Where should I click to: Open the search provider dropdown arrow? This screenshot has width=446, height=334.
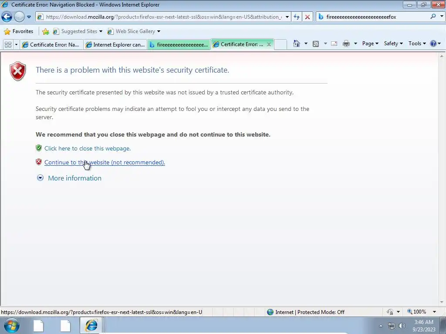tap(442, 17)
